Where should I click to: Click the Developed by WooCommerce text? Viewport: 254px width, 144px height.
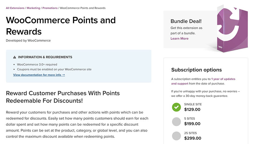(x=28, y=41)
